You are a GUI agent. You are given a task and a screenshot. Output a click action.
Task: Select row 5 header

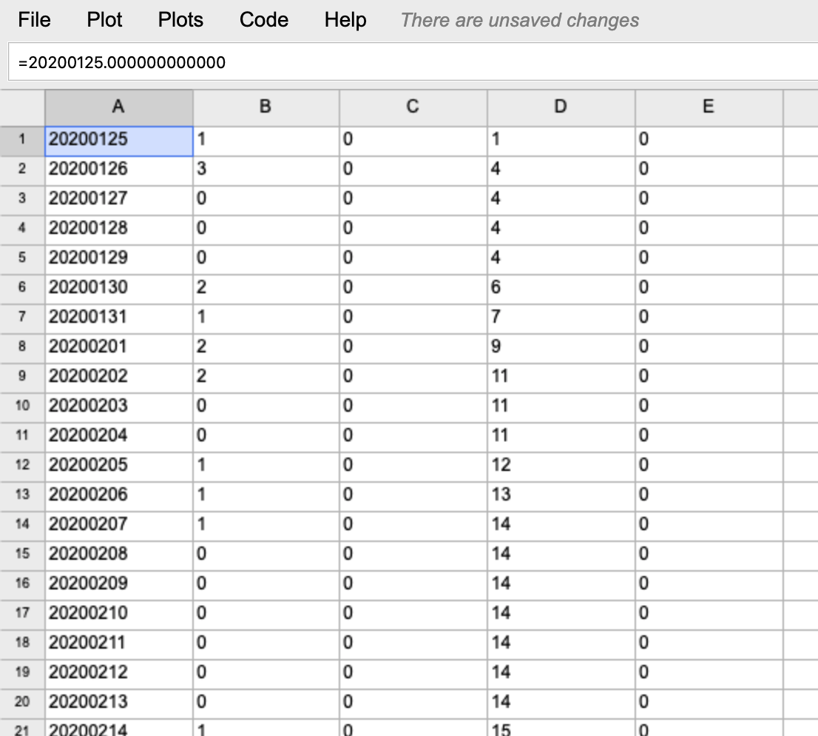pyautogui.click(x=22, y=260)
